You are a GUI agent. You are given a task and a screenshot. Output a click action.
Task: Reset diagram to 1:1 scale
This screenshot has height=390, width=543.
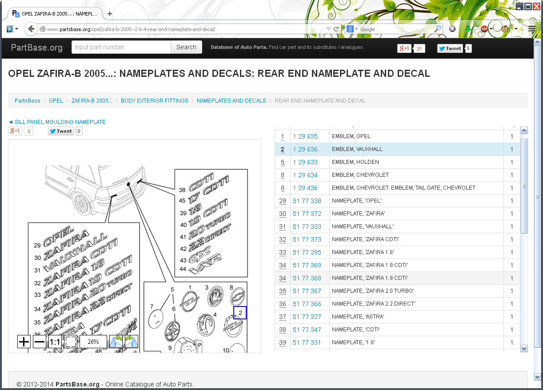tap(55, 342)
